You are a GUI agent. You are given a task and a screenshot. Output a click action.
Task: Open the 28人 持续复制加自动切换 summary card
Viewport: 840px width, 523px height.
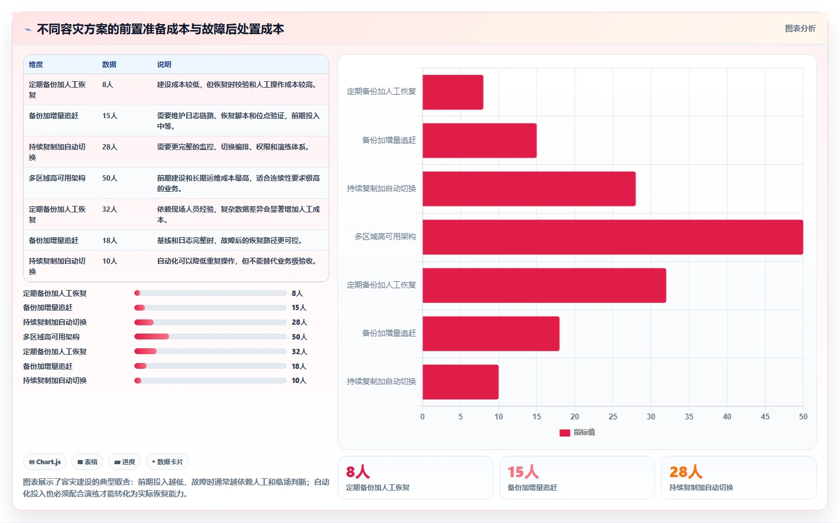click(x=739, y=478)
